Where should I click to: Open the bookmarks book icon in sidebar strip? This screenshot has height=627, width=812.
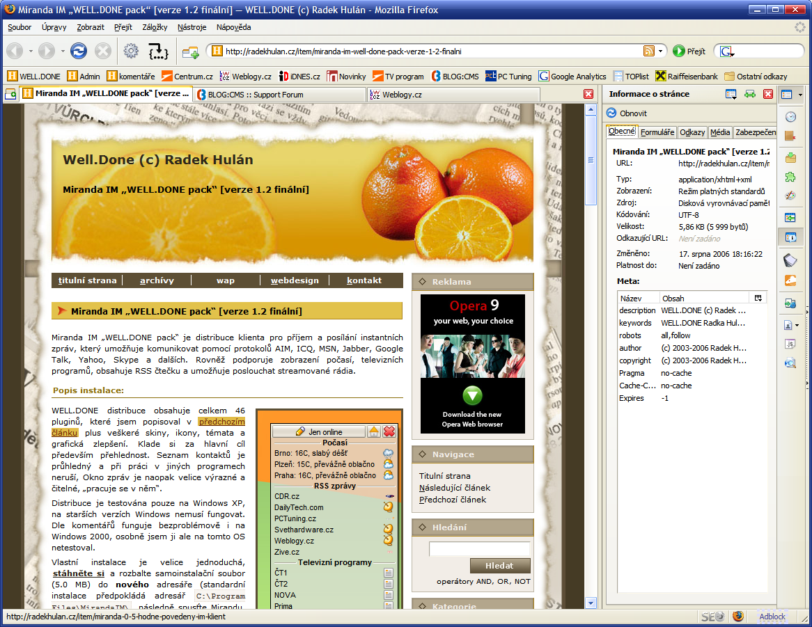(x=790, y=136)
